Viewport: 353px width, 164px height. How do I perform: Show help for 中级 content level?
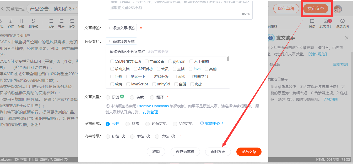click(148, 136)
